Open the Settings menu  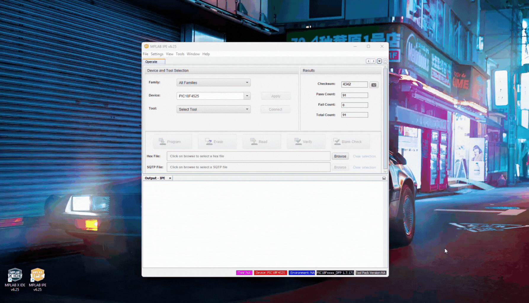click(x=157, y=54)
